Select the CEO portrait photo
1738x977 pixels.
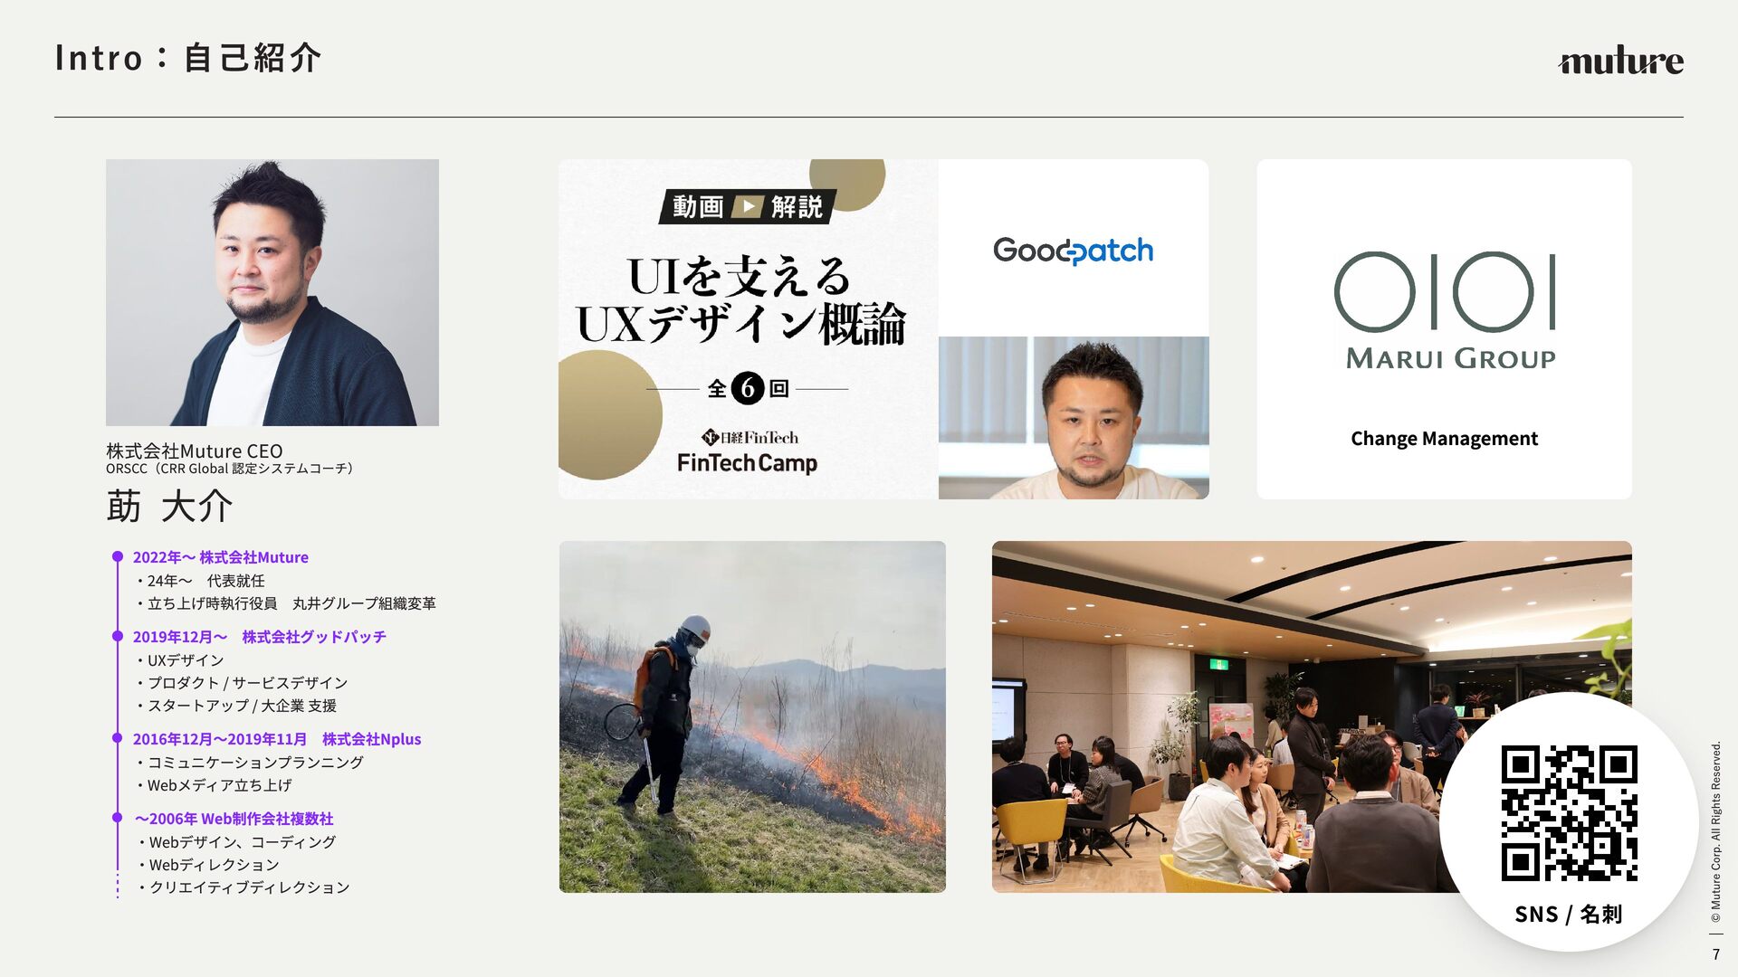coord(272,292)
